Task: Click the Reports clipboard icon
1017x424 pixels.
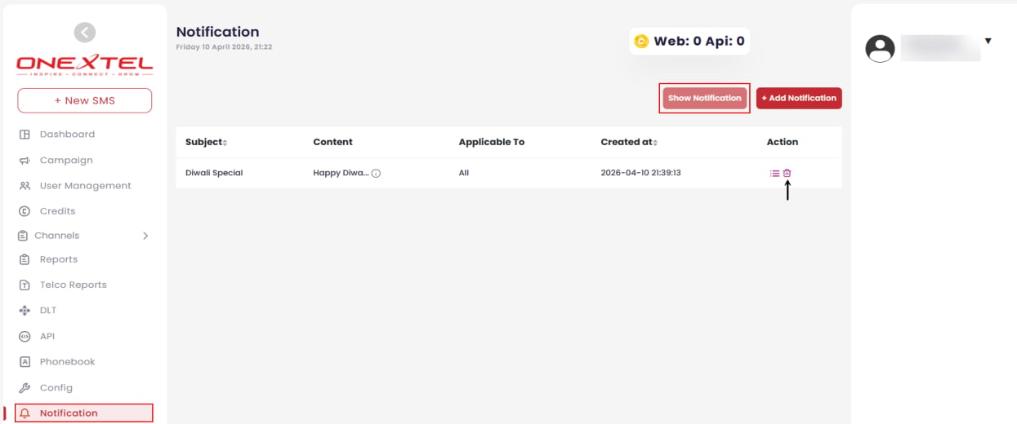Action: (25, 259)
